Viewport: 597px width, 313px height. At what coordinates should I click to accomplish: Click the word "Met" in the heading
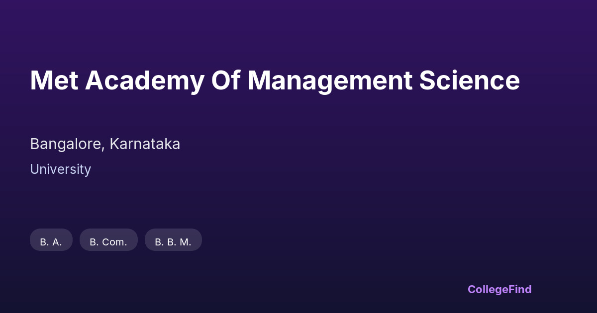coord(54,80)
